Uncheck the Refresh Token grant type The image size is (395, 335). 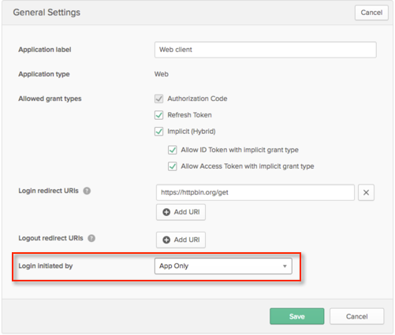tap(158, 115)
